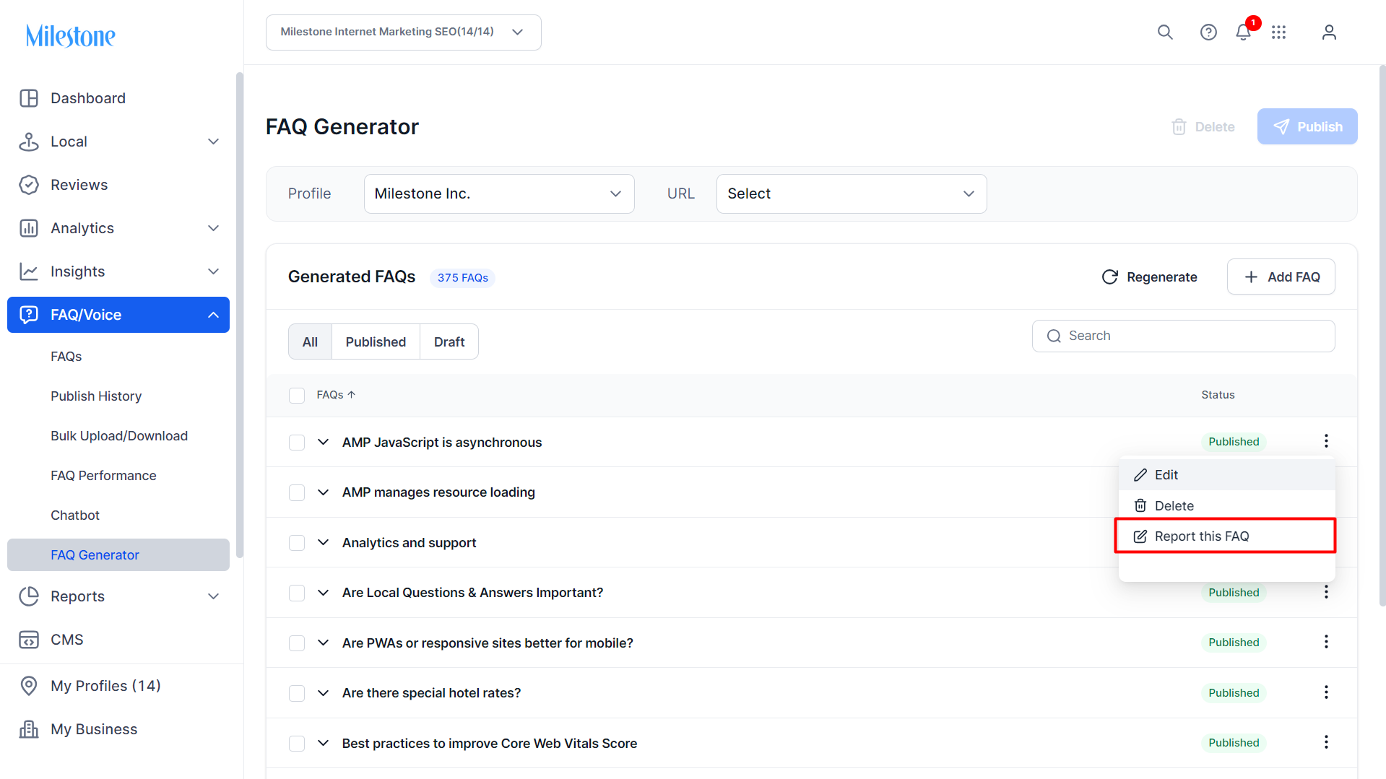Click the Publish button
This screenshot has height=779, width=1386.
(x=1307, y=126)
